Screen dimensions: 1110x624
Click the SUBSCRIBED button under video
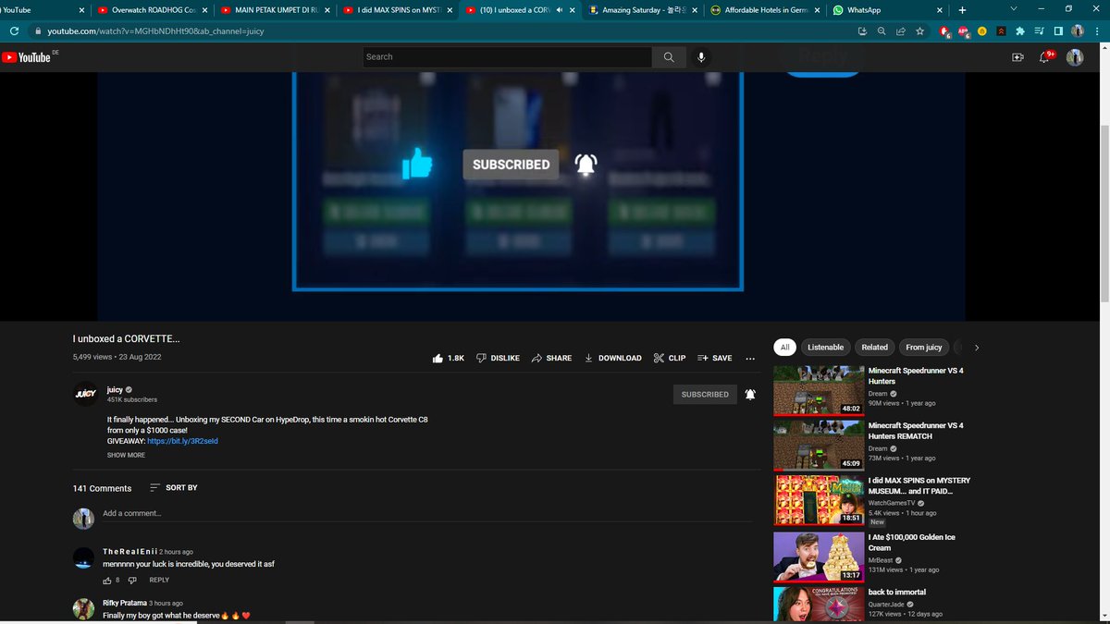(x=705, y=395)
